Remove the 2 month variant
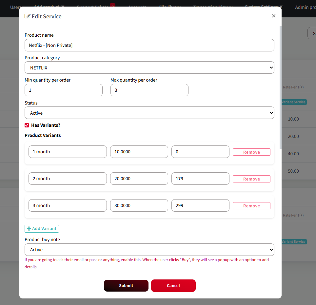The image size is (316, 305). (x=251, y=179)
